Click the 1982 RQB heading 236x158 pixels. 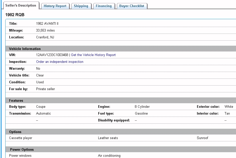tap(15, 15)
